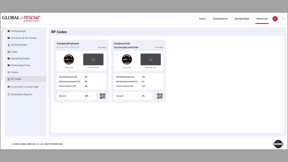Open Videos in sidebar
The width and height of the screenshot is (288, 162).
(15, 72)
